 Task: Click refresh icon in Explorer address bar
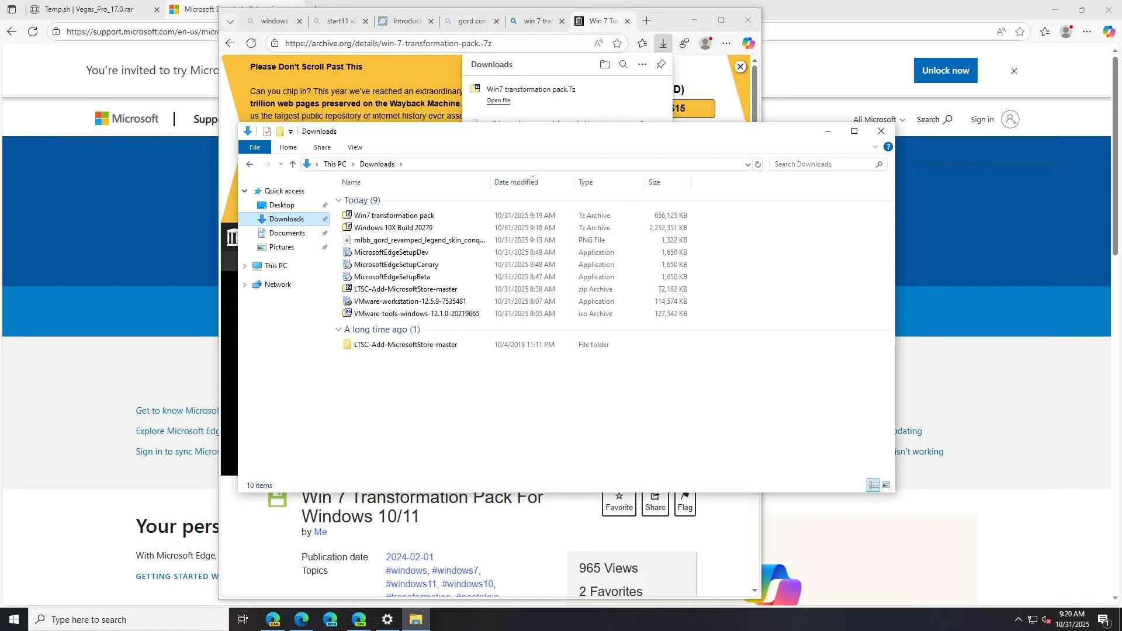point(758,164)
